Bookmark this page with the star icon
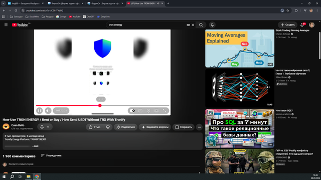Image resolution: width=321 pixels, height=180 pixels. 287,10
